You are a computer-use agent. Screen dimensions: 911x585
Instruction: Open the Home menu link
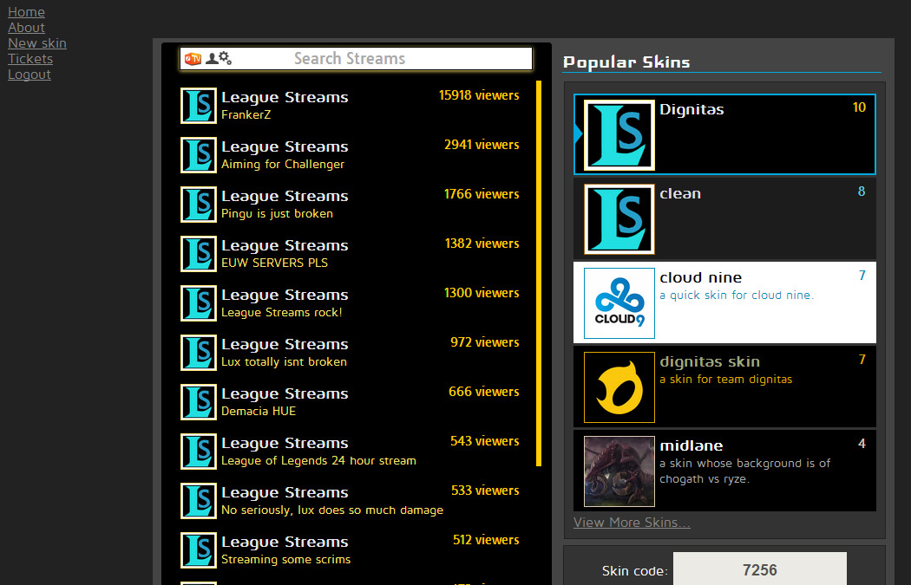[26, 12]
